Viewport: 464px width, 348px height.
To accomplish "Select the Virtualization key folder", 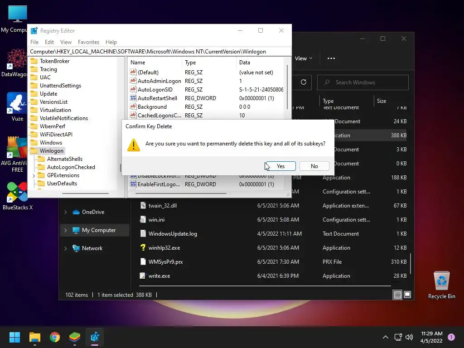I will (55, 110).
